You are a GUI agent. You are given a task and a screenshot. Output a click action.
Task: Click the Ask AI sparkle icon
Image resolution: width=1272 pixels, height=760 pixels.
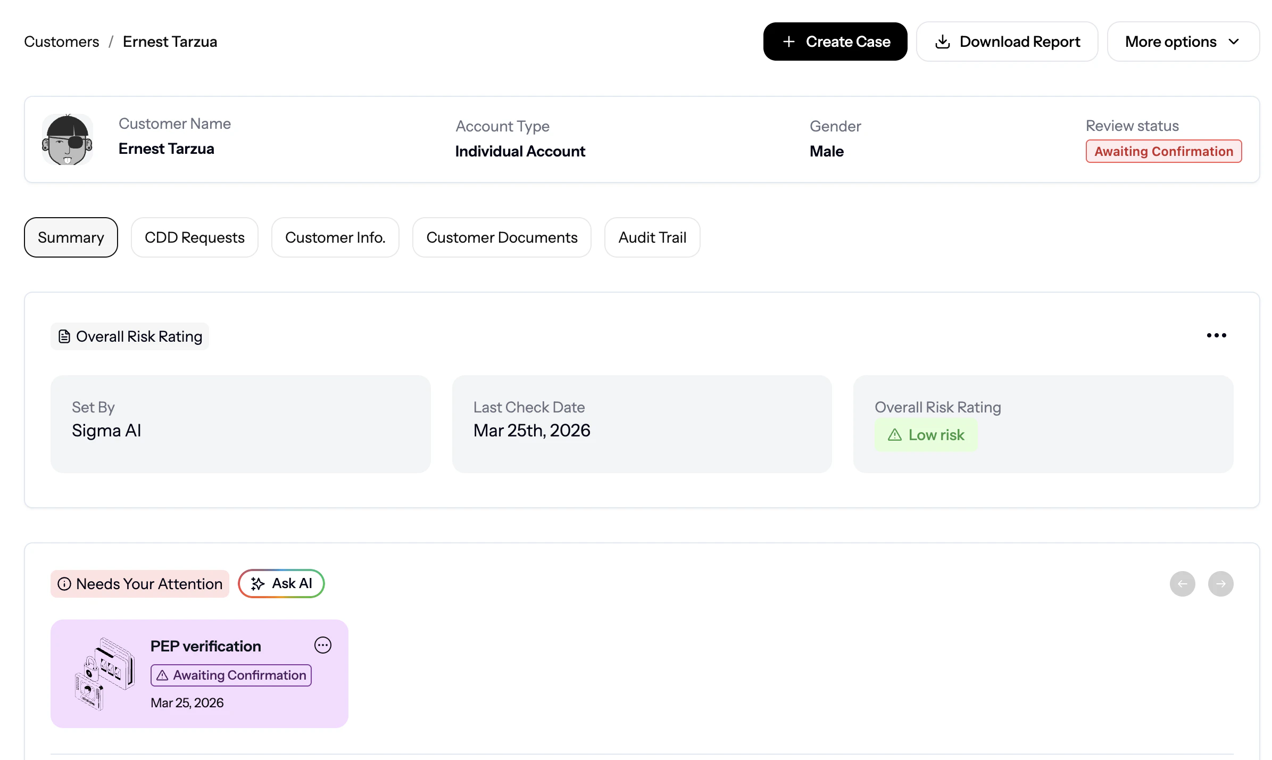(x=257, y=584)
